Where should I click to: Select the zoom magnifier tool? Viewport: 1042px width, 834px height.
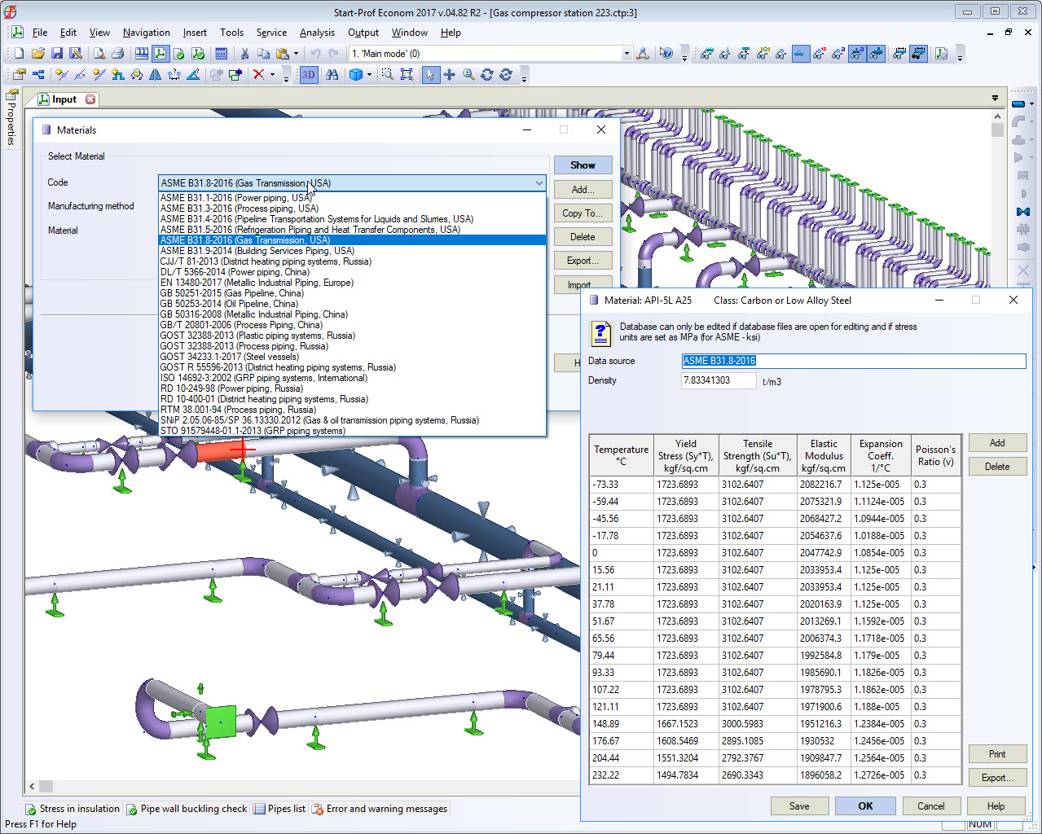click(468, 75)
